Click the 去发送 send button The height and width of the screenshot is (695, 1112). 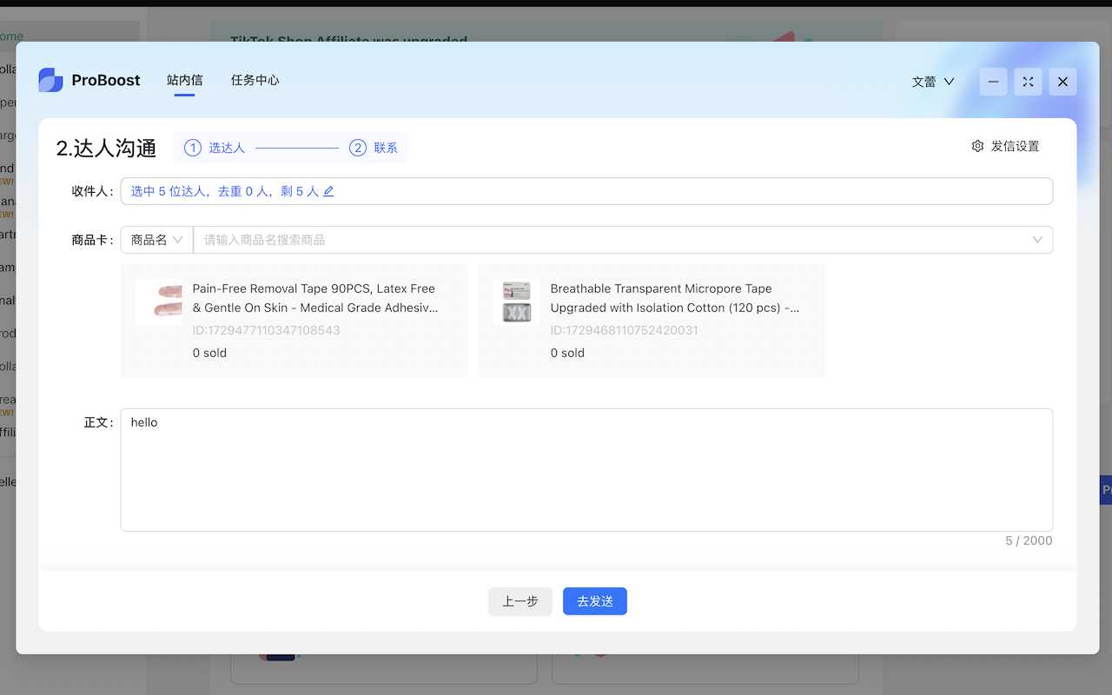(x=594, y=601)
